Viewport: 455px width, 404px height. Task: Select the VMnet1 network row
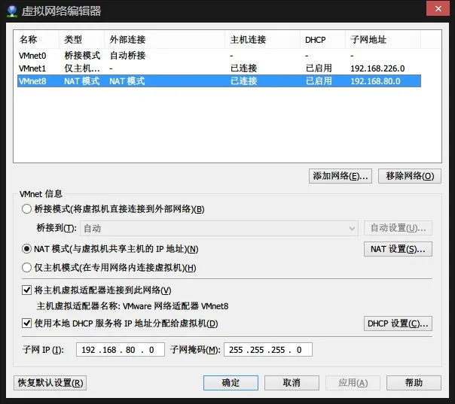click(x=219, y=68)
